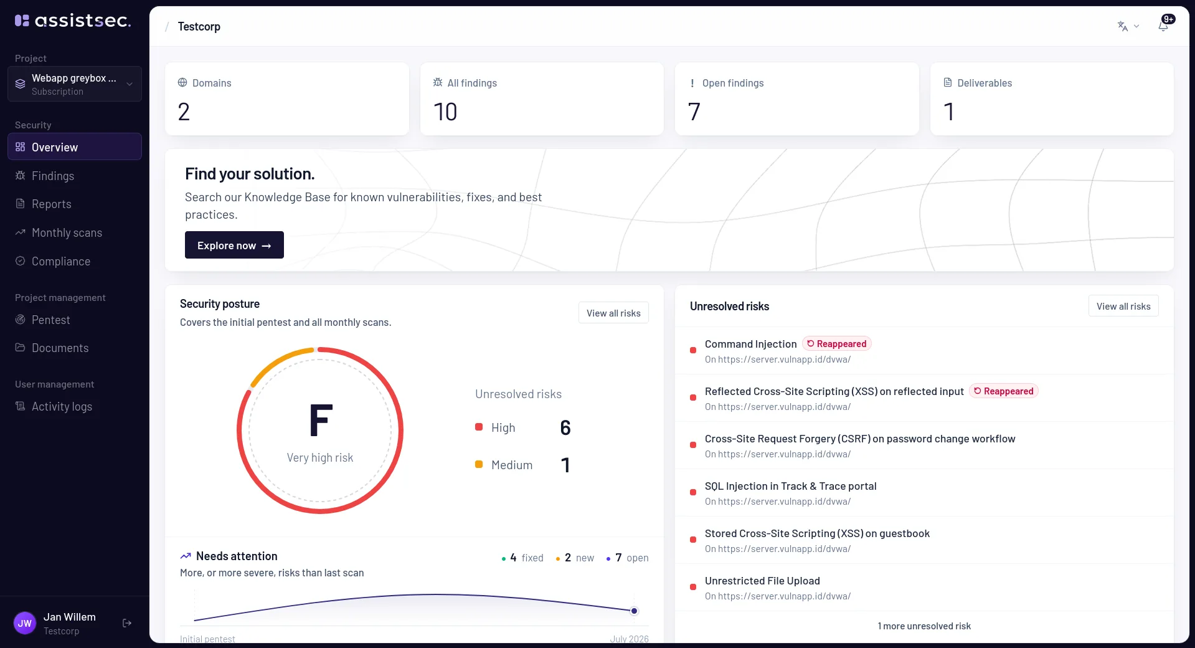
Task: Open the Command Injection risk
Action: [924, 351]
